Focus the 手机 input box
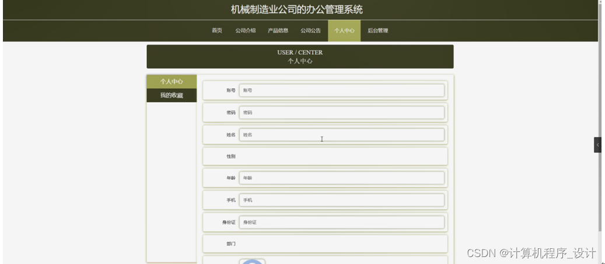 coord(341,200)
